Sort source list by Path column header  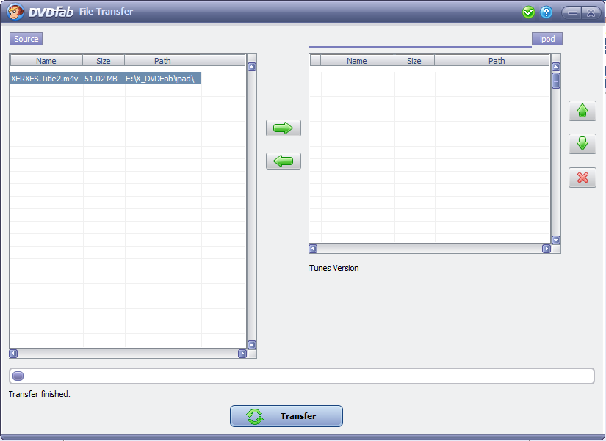[x=163, y=61]
